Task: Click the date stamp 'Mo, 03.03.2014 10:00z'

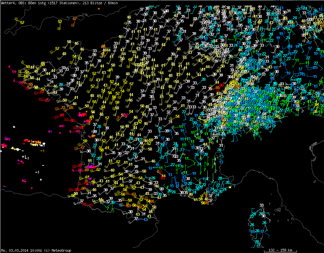Action: pyautogui.click(x=21, y=250)
